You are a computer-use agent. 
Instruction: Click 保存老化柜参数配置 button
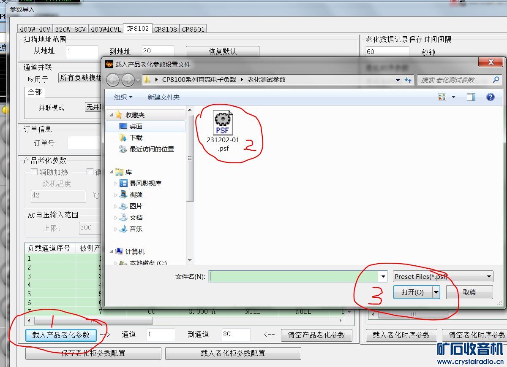[93, 353]
